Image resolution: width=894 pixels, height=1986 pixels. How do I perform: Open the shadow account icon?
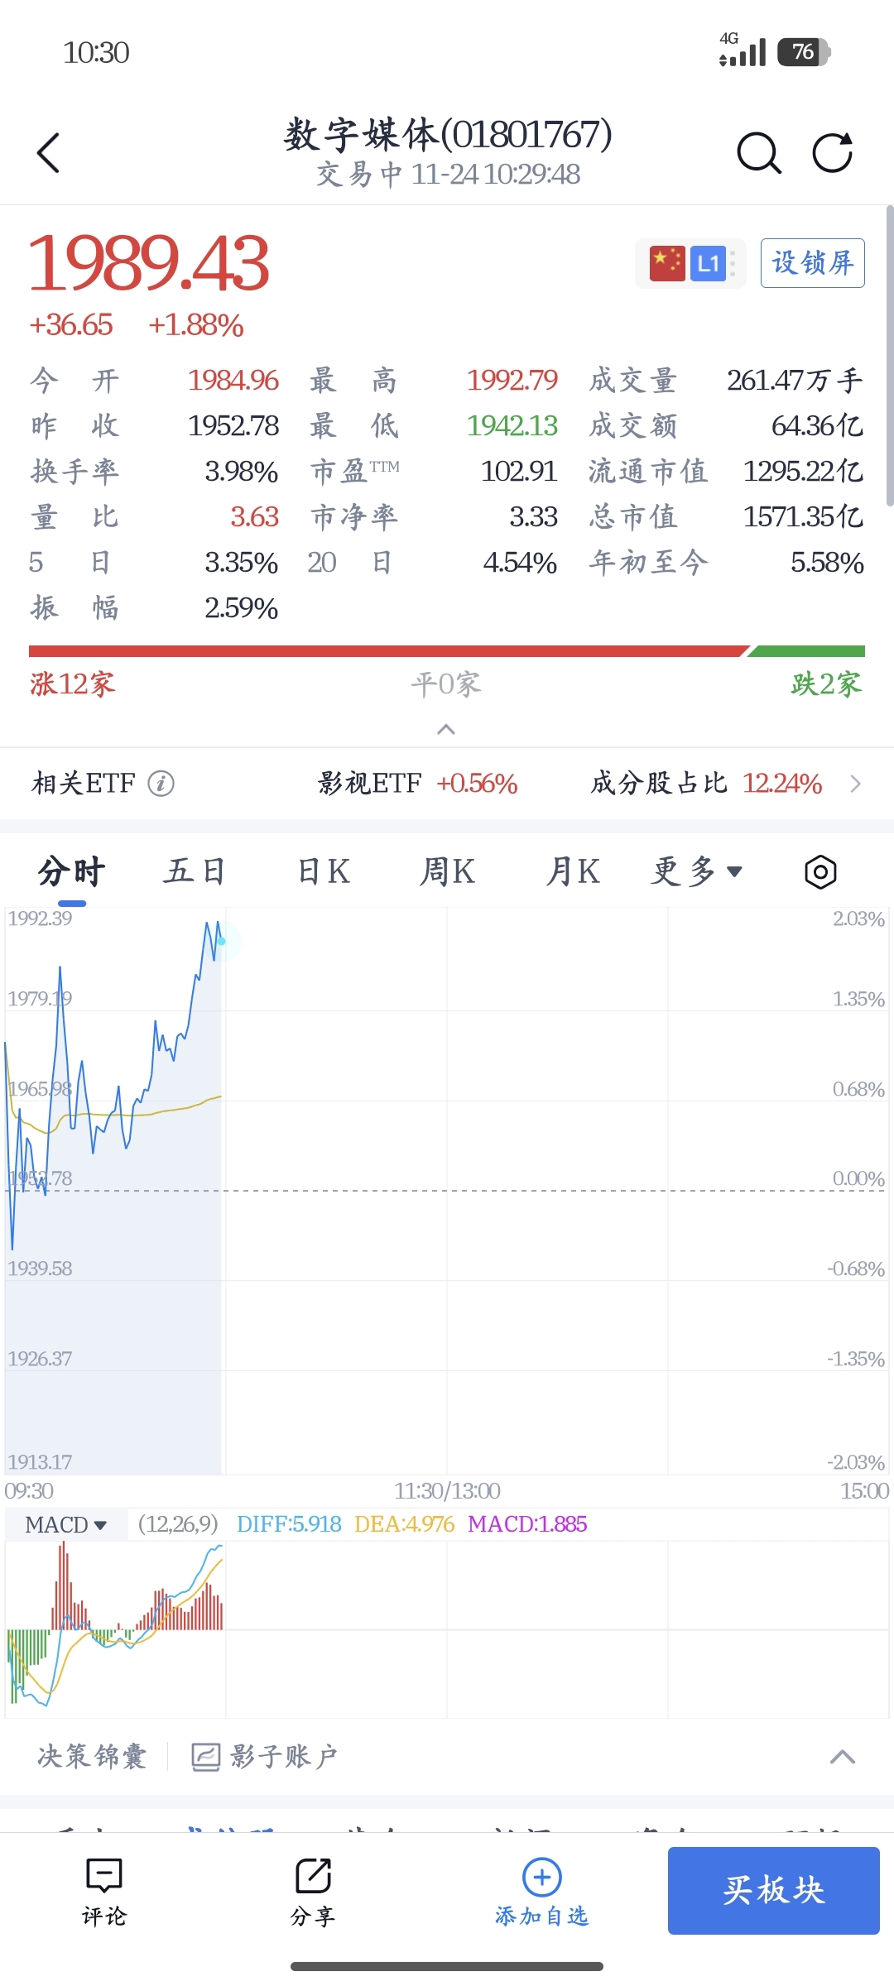(205, 1756)
